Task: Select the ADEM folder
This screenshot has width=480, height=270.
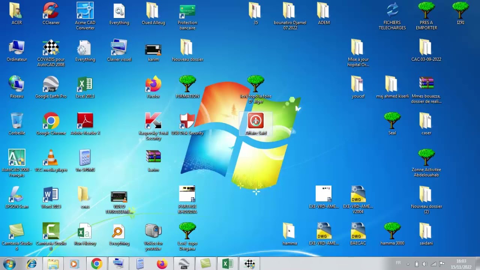Action: [x=324, y=14]
